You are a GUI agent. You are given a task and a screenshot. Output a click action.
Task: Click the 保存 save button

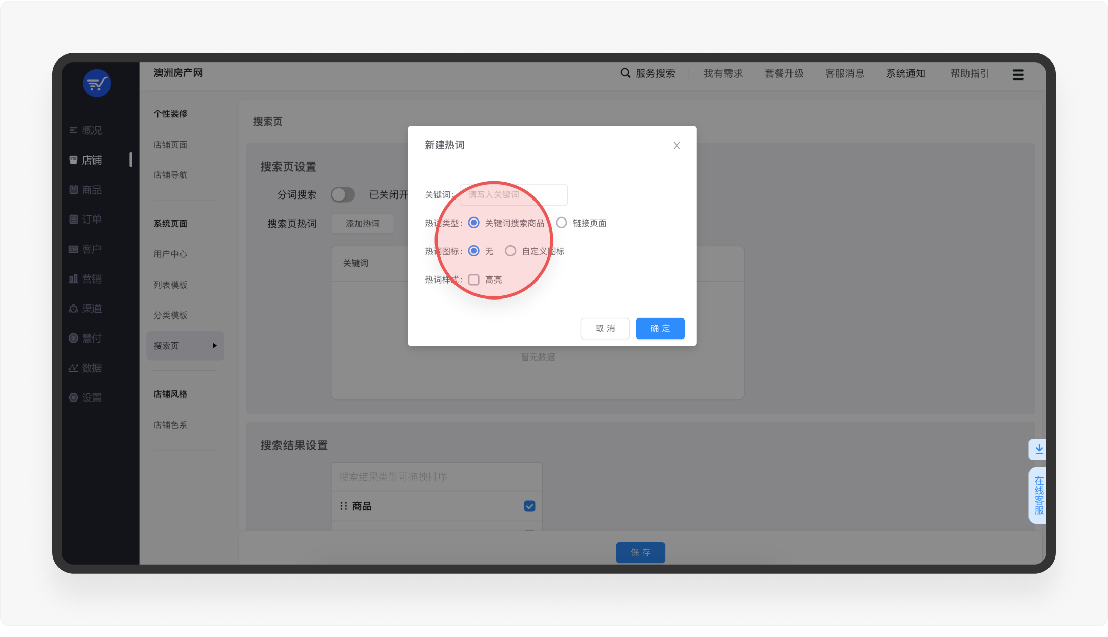click(640, 552)
